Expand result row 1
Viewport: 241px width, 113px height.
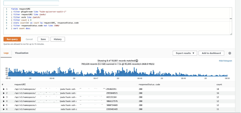tap(4, 89)
